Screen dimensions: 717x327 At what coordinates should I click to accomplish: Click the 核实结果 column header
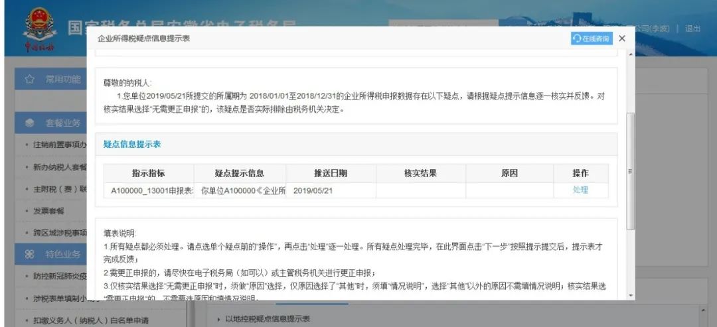click(421, 174)
